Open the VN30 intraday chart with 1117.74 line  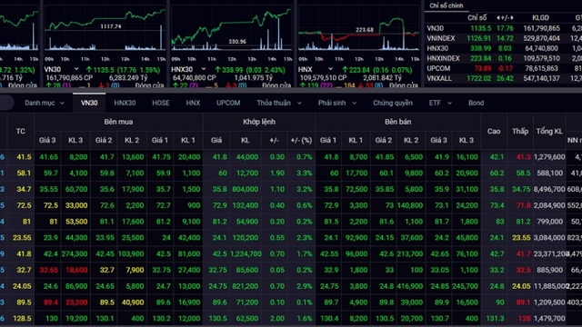pos(105,30)
